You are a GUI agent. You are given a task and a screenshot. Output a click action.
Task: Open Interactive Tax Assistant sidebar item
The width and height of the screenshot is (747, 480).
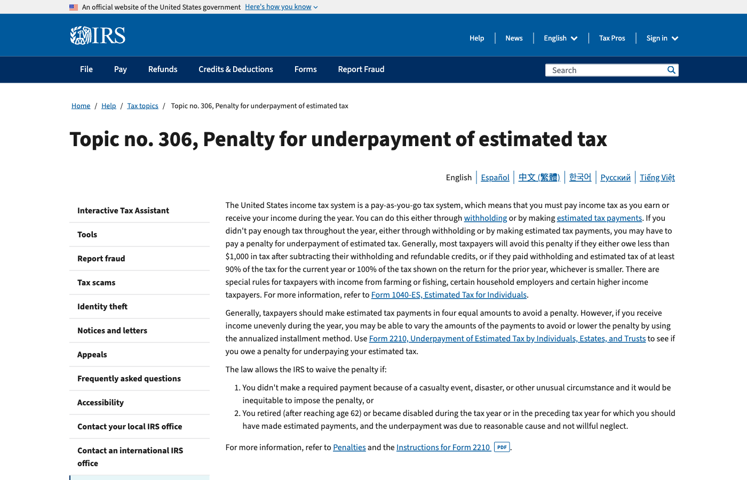coord(139,211)
